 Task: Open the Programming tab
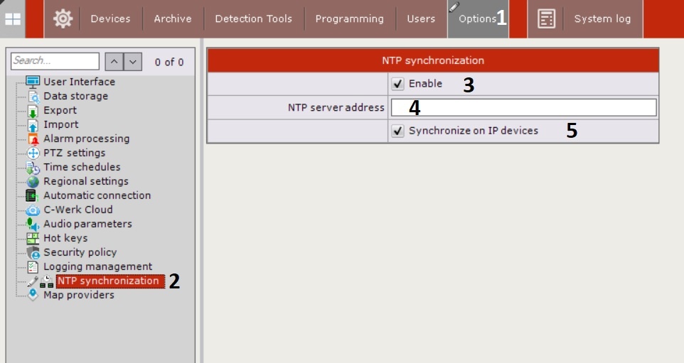point(349,19)
